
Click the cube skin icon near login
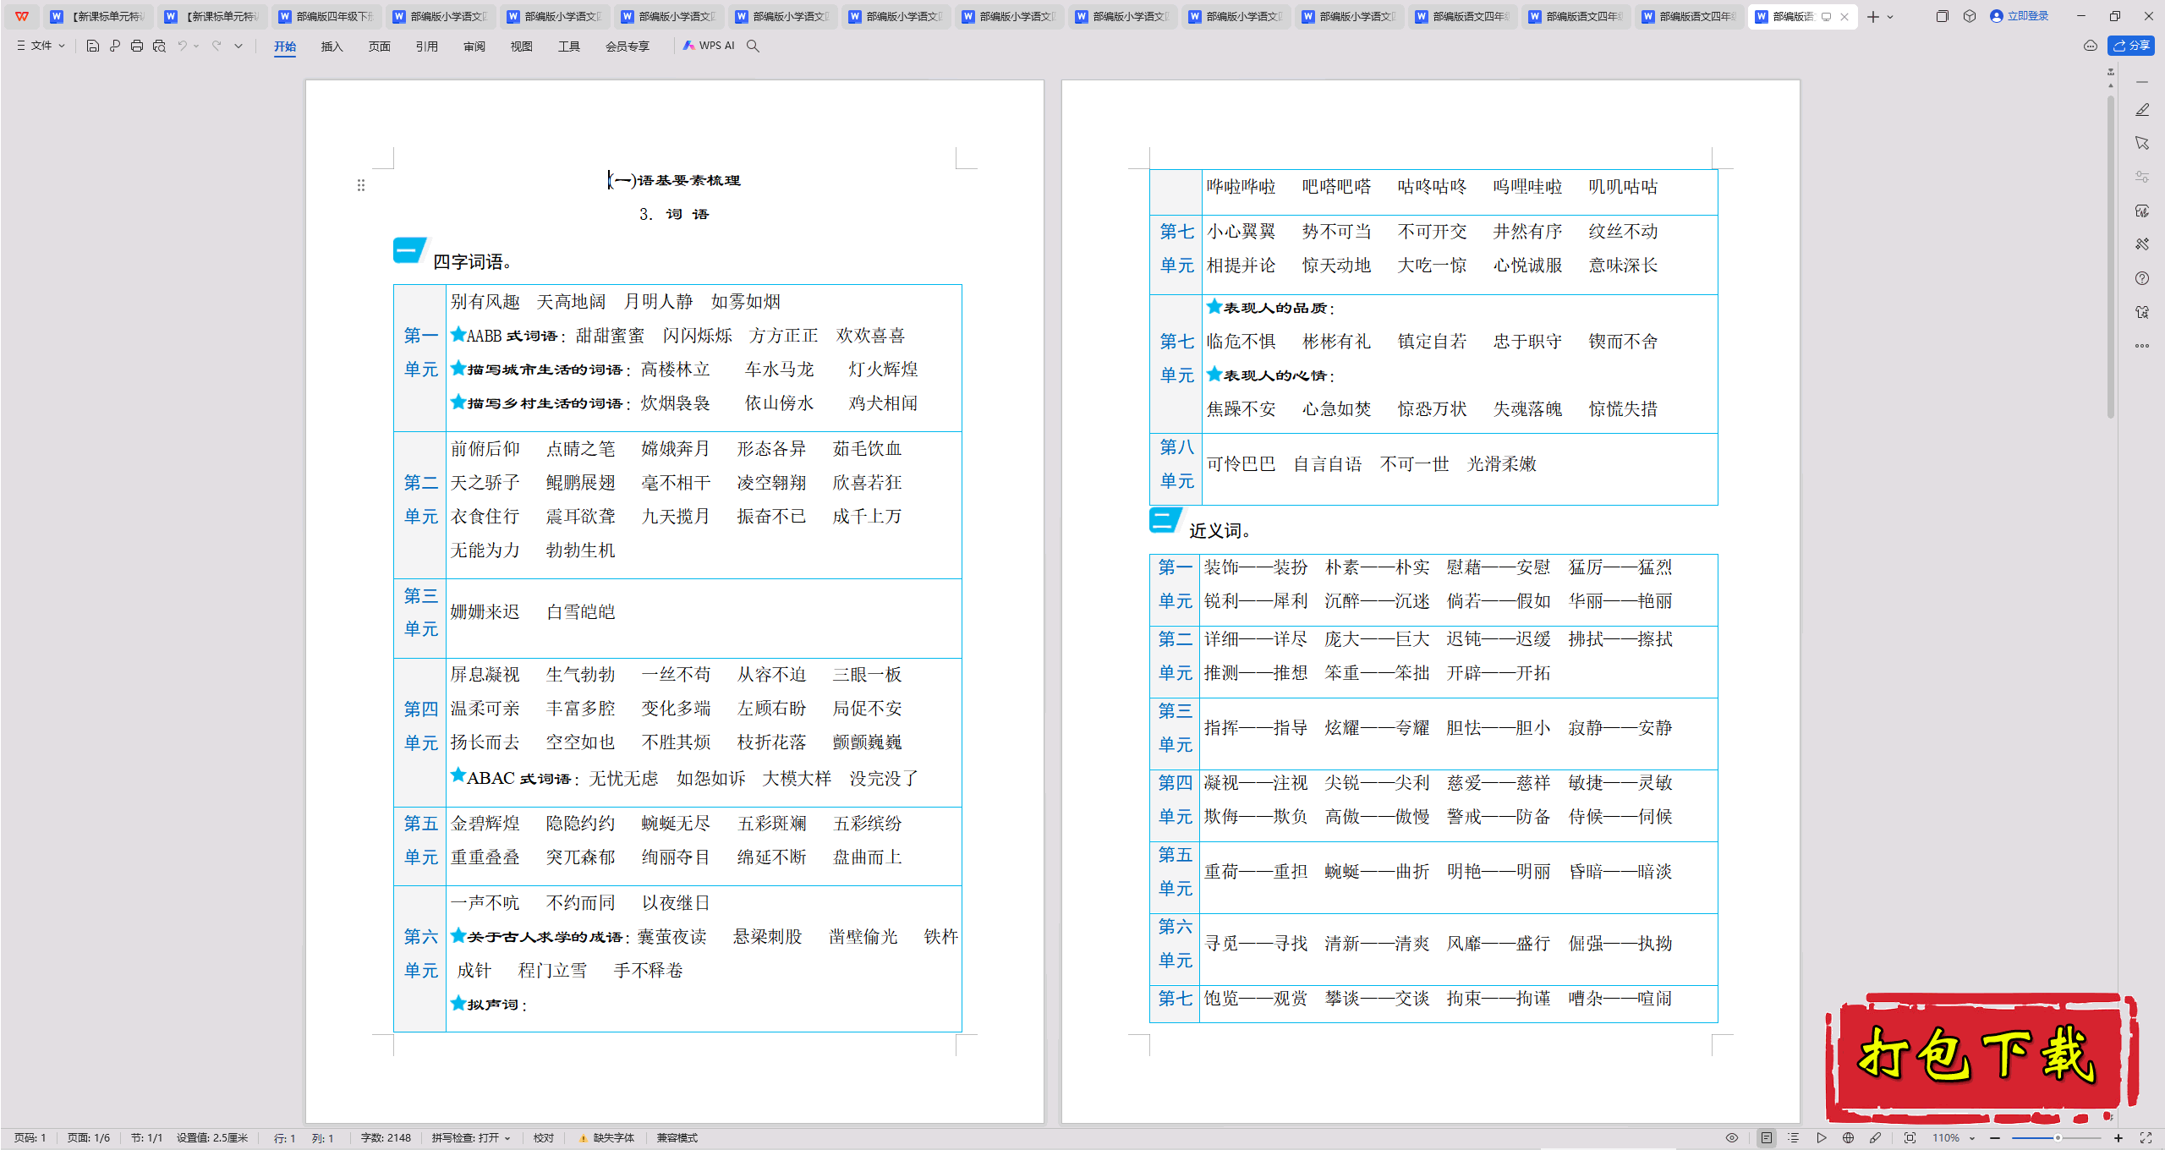click(1970, 16)
